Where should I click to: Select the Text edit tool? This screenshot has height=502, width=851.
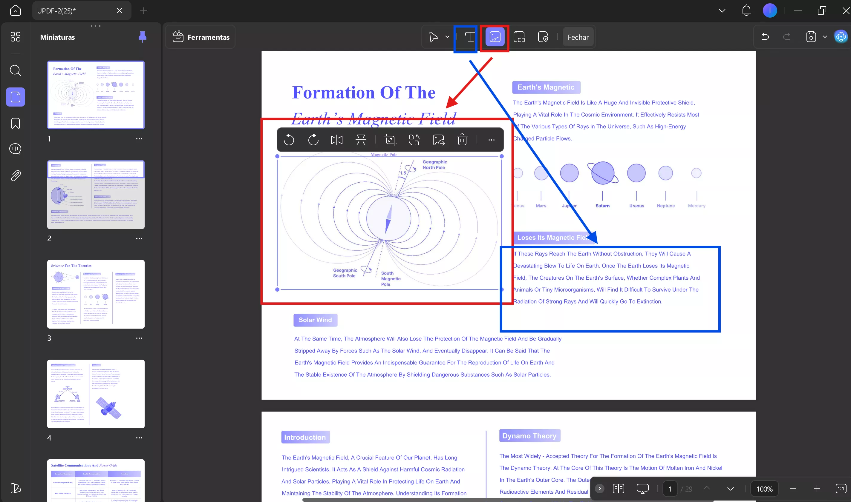[x=470, y=37]
